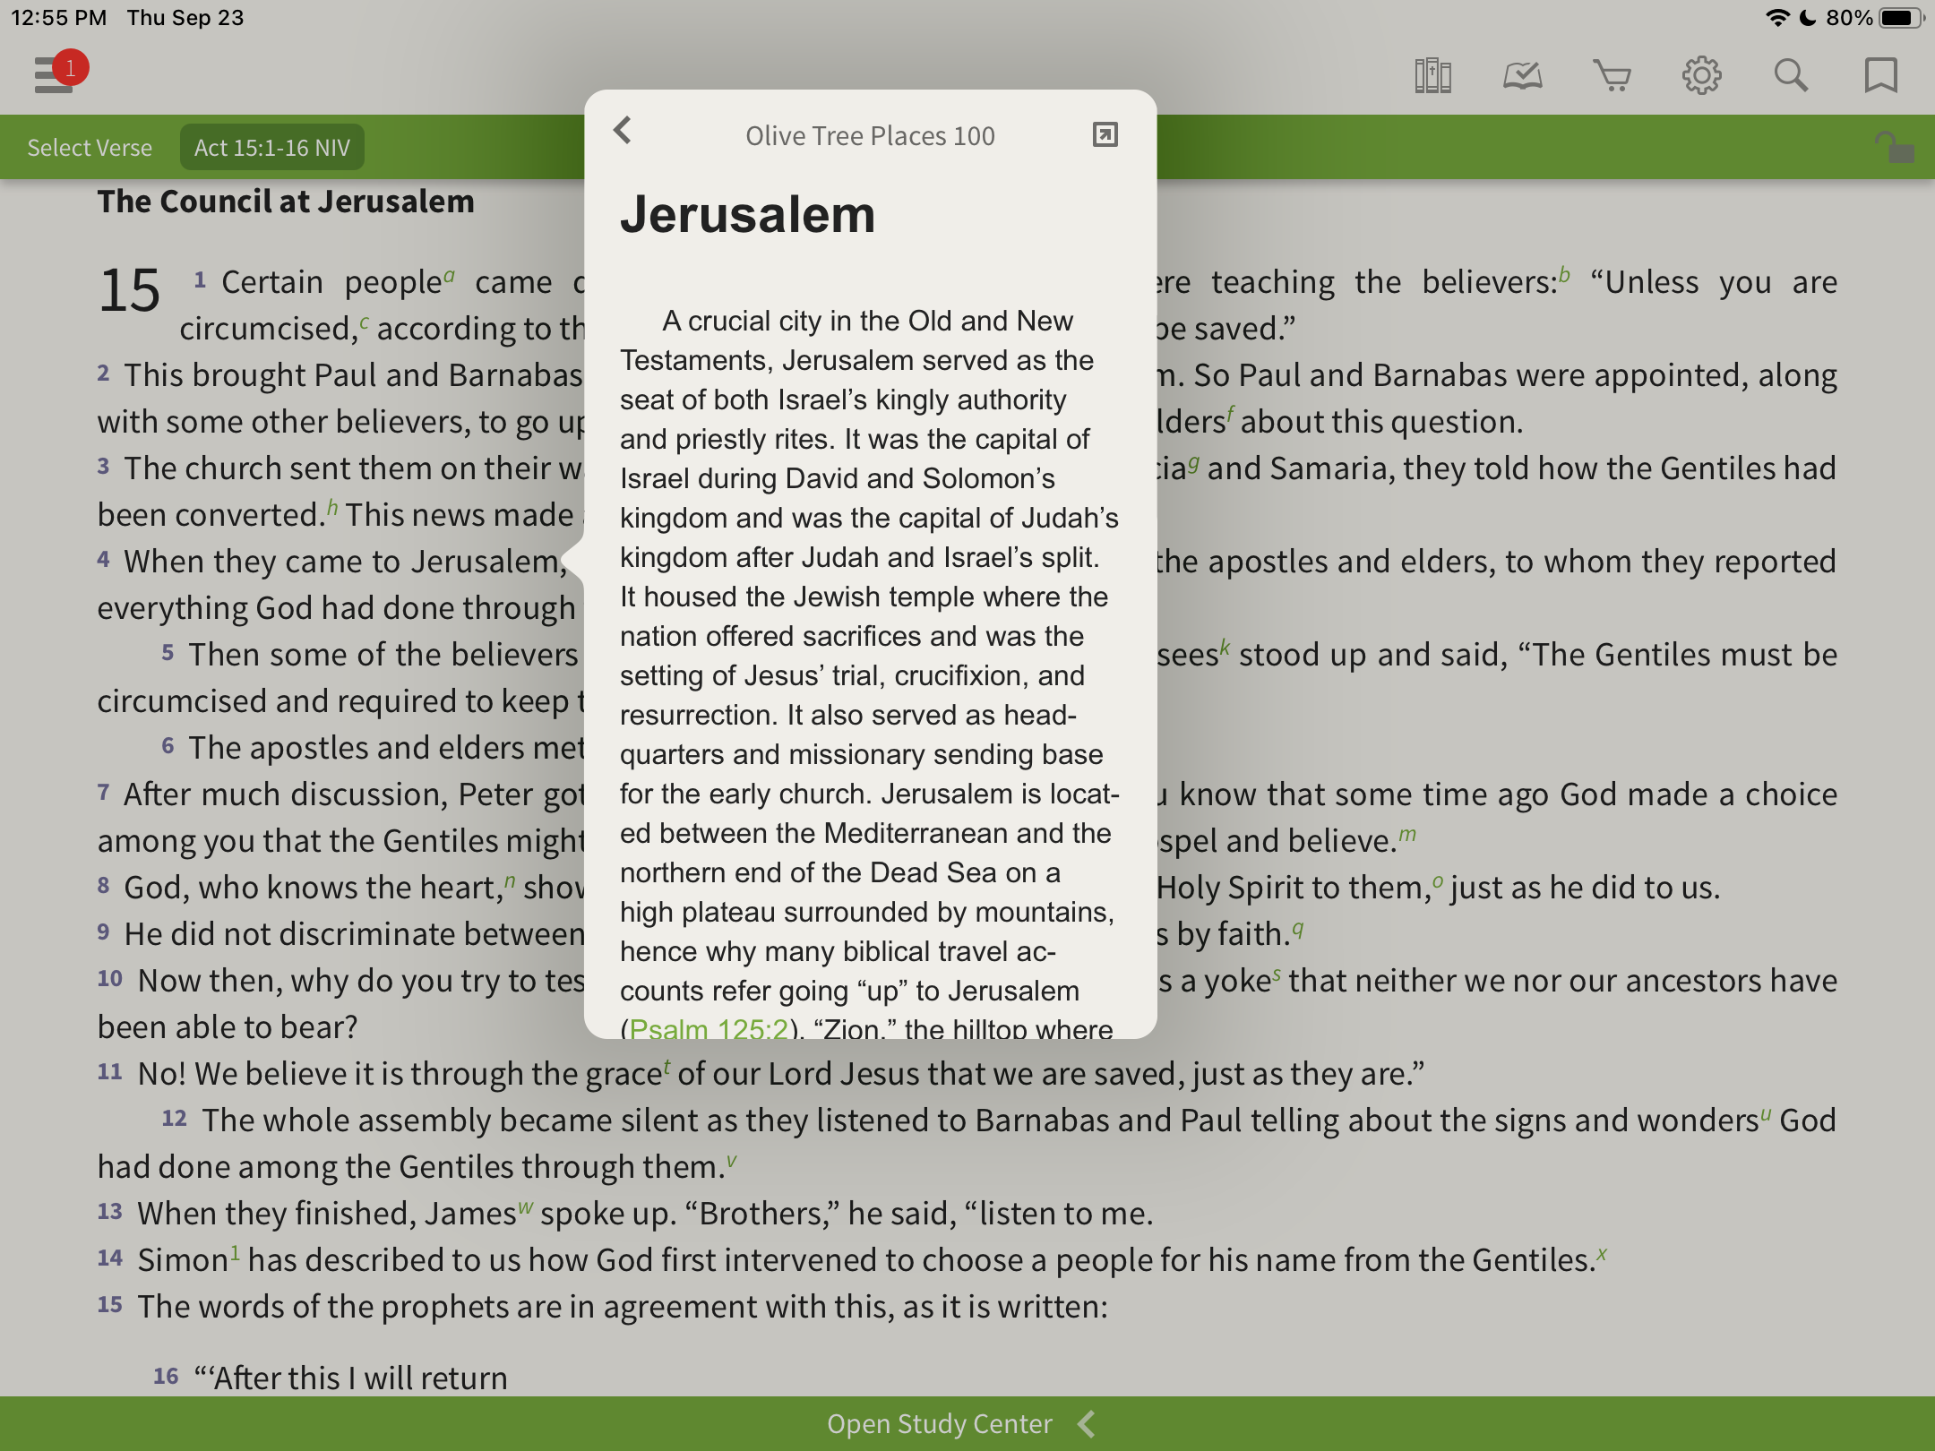This screenshot has width=1935, height=1451.
Task: Open the store shopping cart
Action: (x=1612, y=76)
